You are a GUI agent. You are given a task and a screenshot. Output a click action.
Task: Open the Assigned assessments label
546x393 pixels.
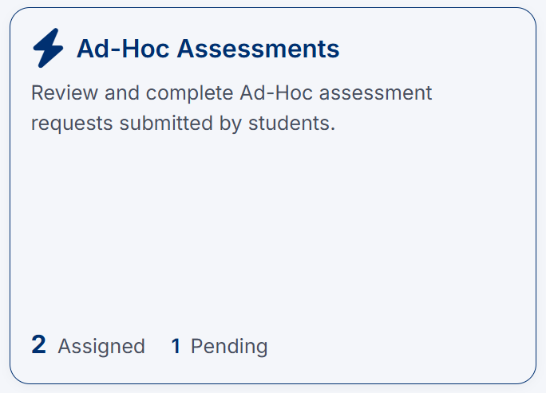pyautogui.click(x=101, y=347)
